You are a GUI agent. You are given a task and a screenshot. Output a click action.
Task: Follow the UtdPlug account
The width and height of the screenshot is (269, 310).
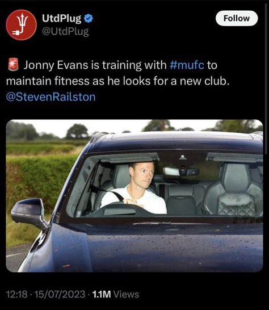[237, 18]
